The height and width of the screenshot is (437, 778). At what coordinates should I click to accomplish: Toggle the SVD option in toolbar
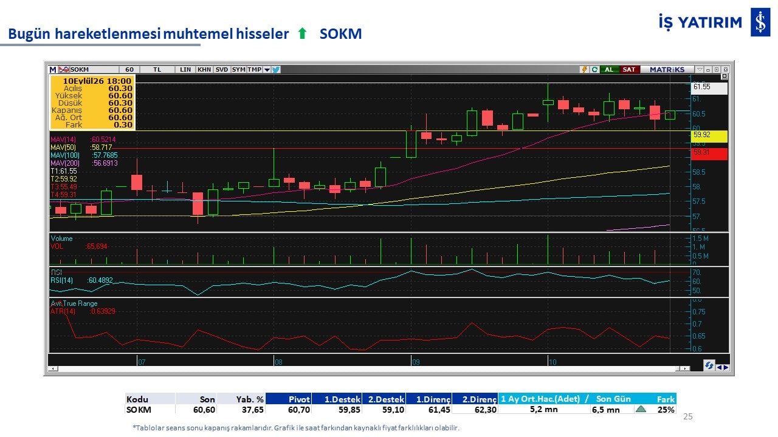(222, 70)
